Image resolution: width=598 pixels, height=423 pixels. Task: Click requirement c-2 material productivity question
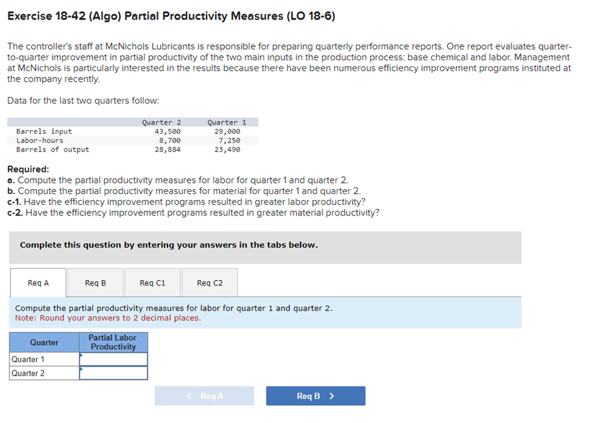193,212
